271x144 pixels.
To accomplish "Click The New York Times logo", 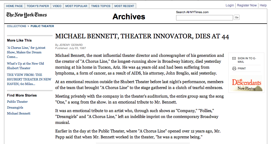I will pyautogui.click(x=27, y=15).
